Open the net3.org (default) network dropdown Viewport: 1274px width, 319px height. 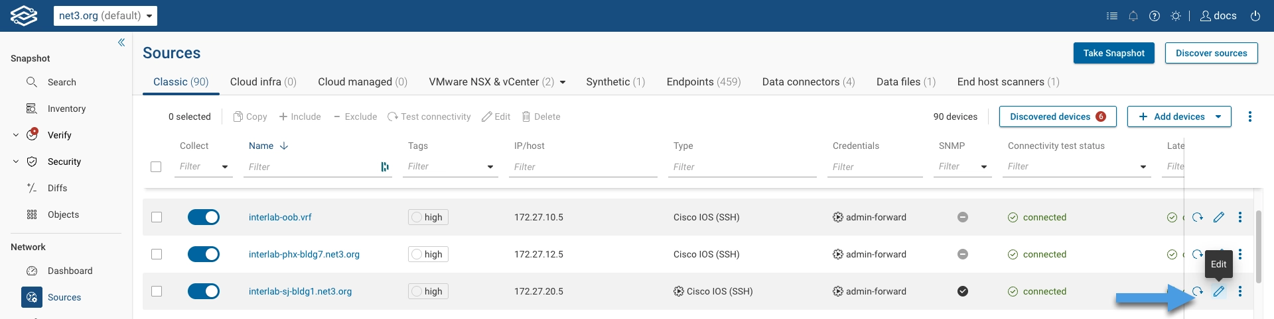tap(106, 16)
